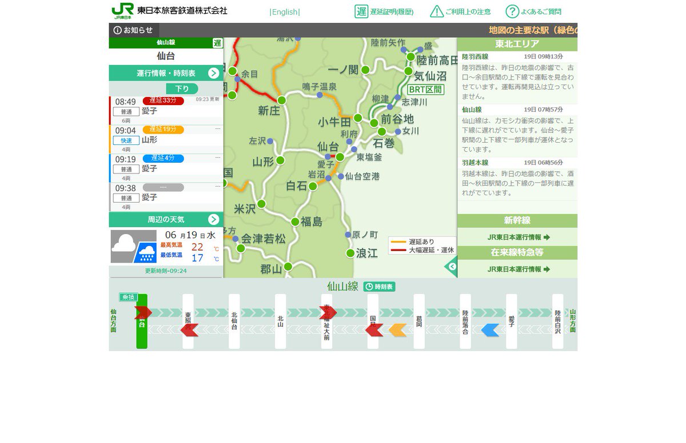
Task: Open the 仙山線 news entry in 東北エリア
Action: (x=517, y=130)
